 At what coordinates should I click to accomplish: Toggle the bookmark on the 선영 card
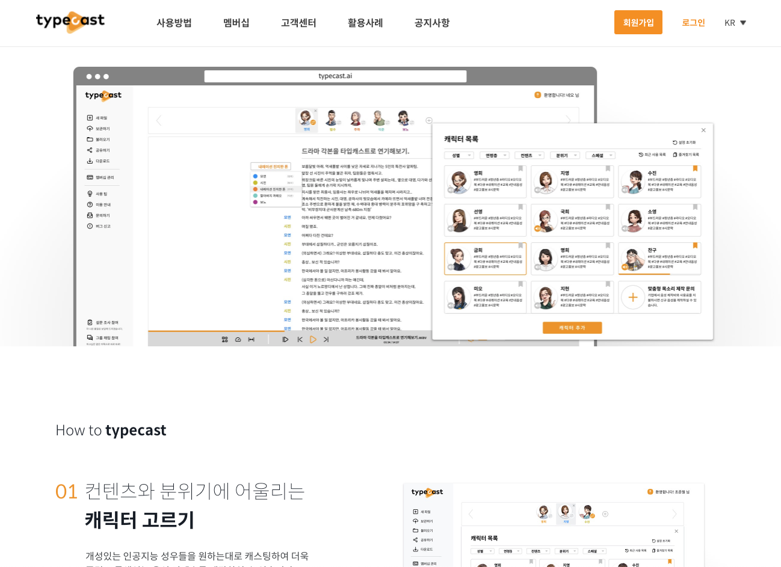(521, 207)
